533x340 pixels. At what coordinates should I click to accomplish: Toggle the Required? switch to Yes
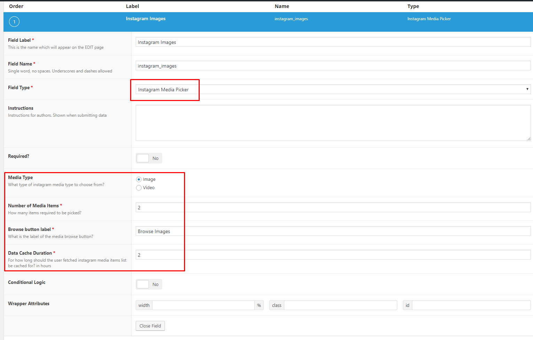[143, 158]
